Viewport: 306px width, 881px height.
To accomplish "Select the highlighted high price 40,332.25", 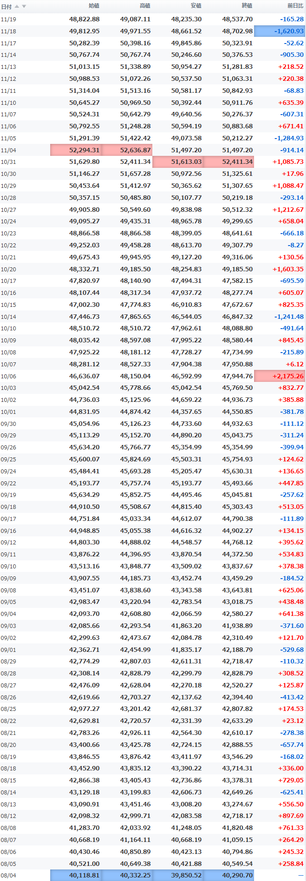I will tap(127, 875).
